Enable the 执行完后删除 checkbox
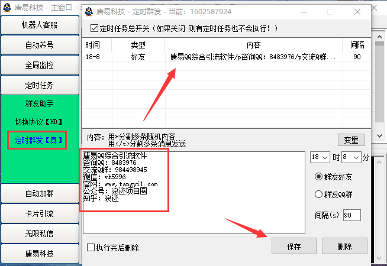The width and height of the screenshot is (387, 266). 91,247
